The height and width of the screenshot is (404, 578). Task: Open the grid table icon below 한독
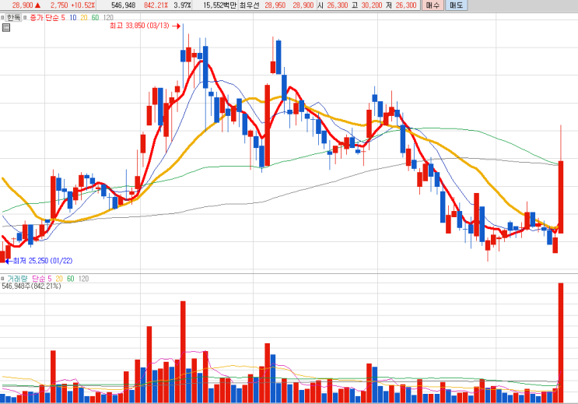[x=6, y=28]
